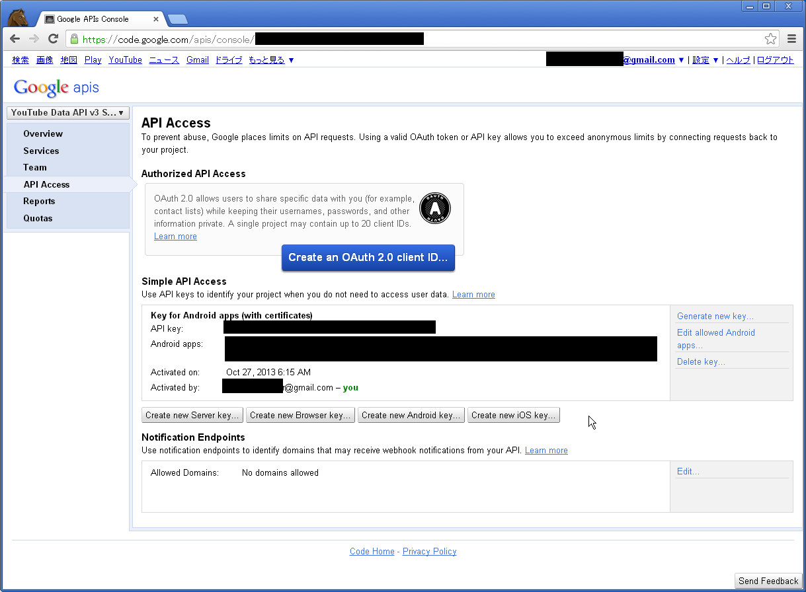Click the browser forward arrow

click(x=34, y=39)
